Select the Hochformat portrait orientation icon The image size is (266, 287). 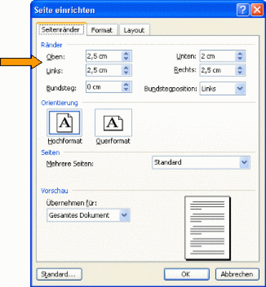(64, 122)
